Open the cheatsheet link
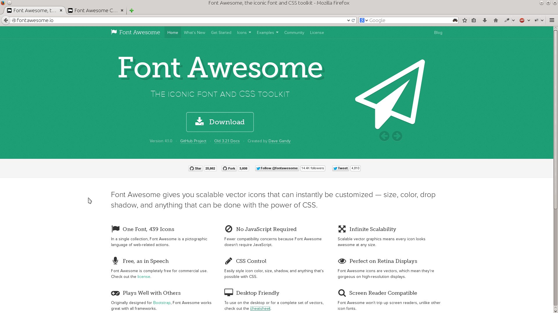 pyautogui.click(x=260, y=308)
